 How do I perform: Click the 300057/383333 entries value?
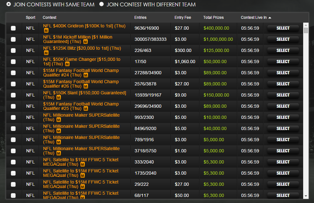coord(150,40)
